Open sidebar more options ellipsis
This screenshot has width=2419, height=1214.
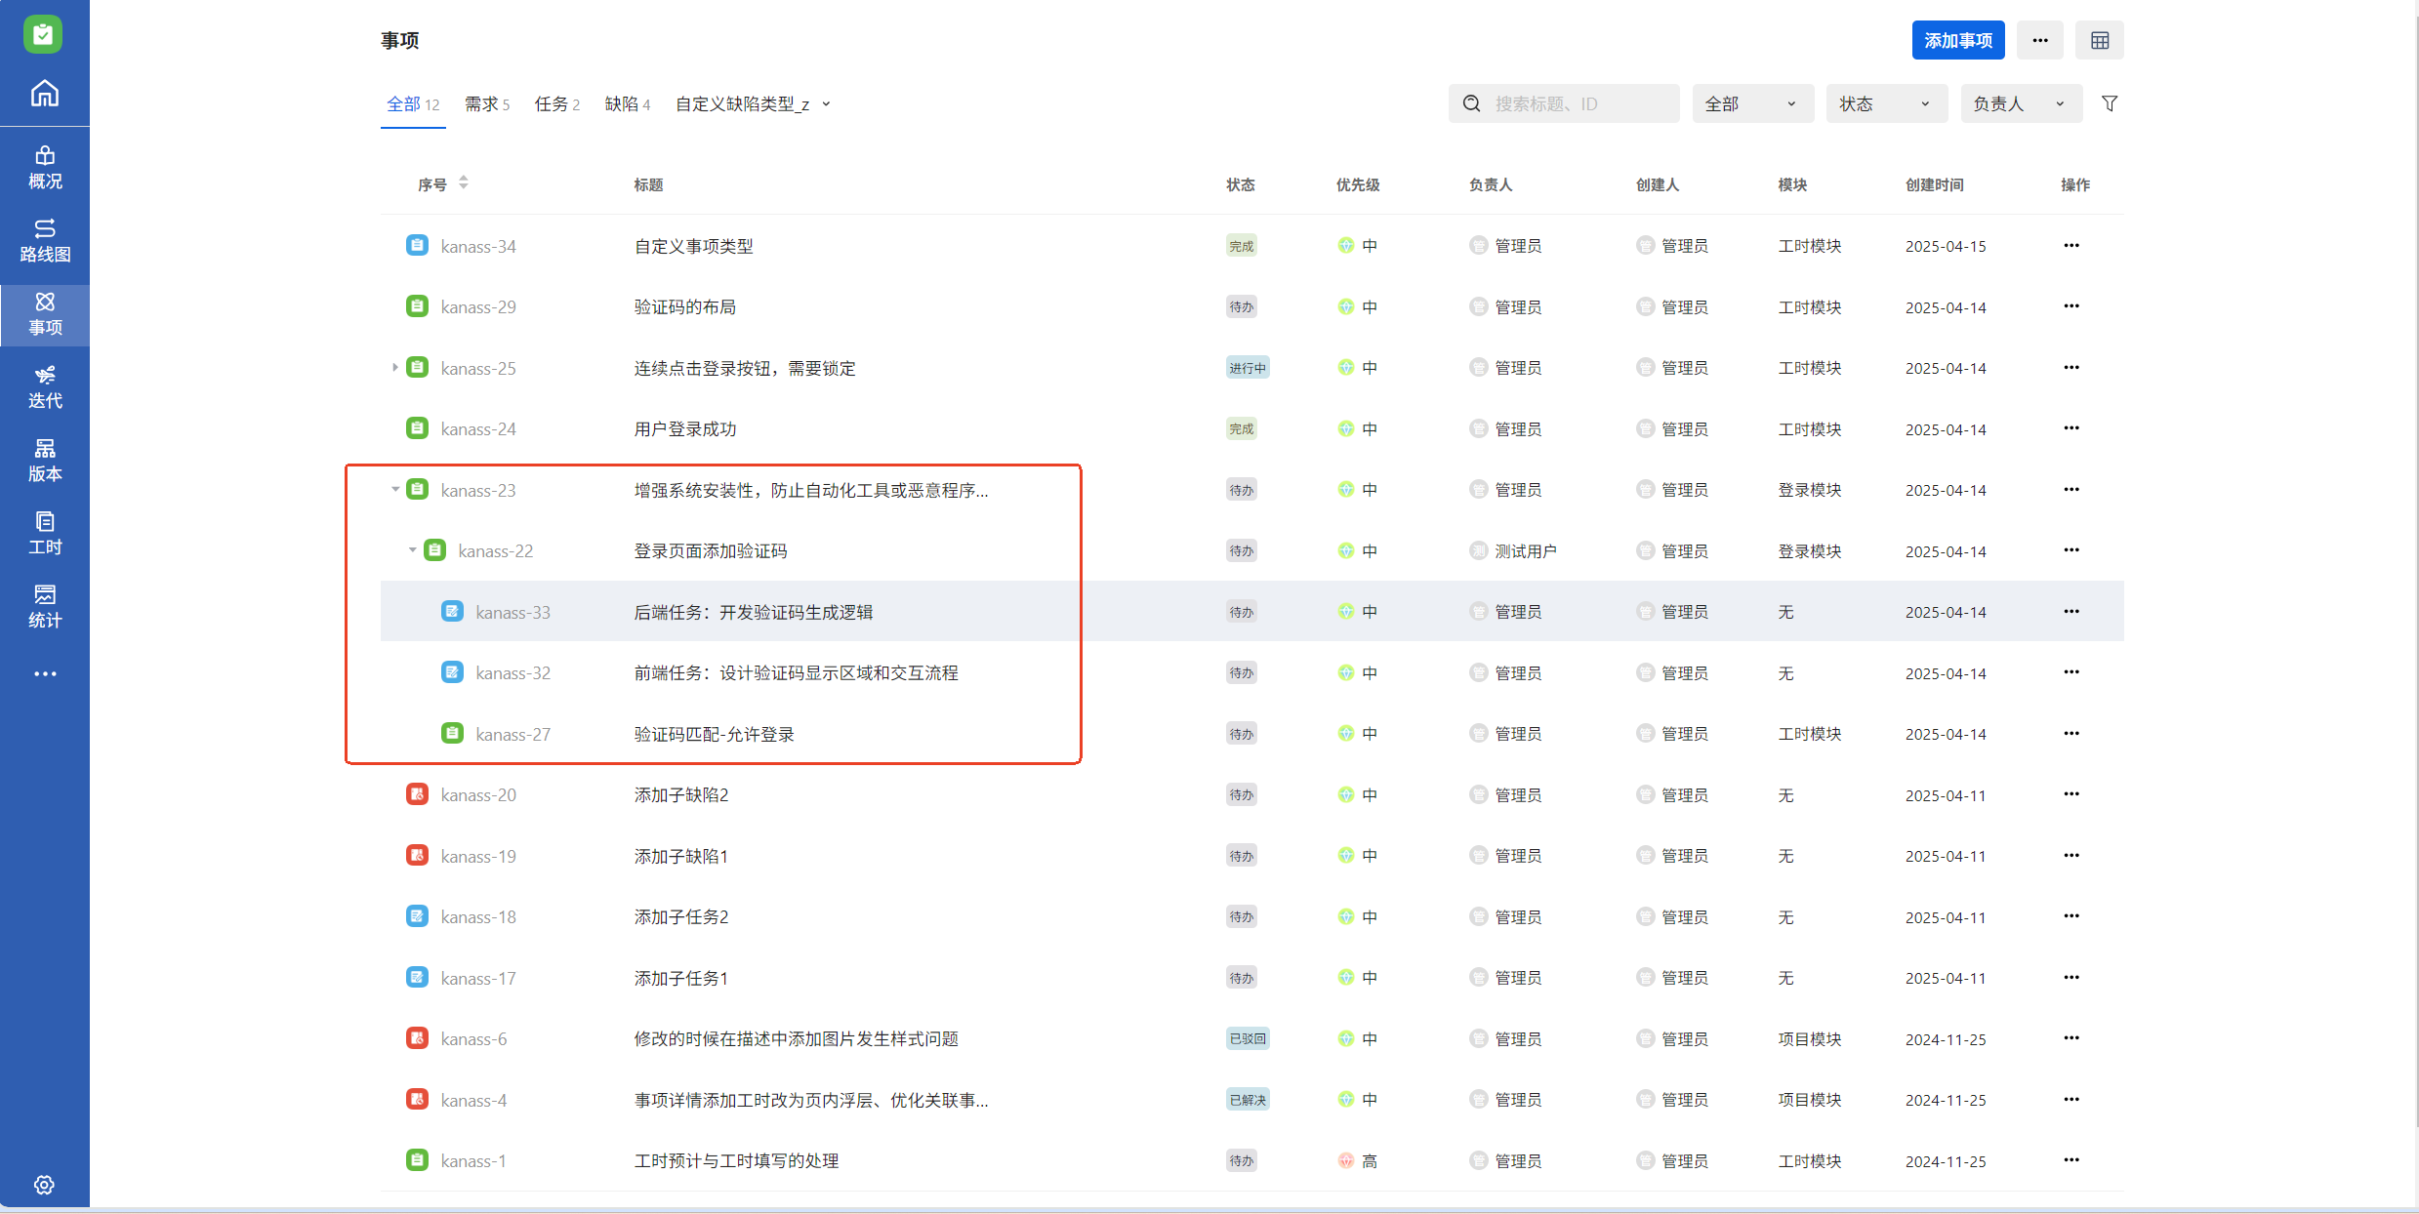click(44, 673)
